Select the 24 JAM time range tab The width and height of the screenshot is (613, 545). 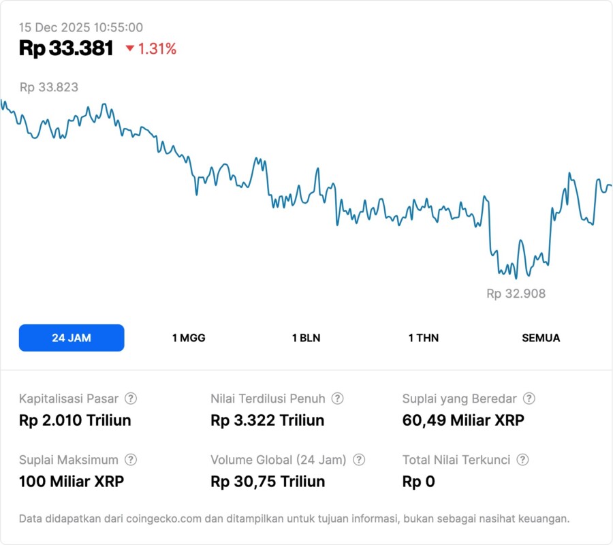tap(72, 338)
